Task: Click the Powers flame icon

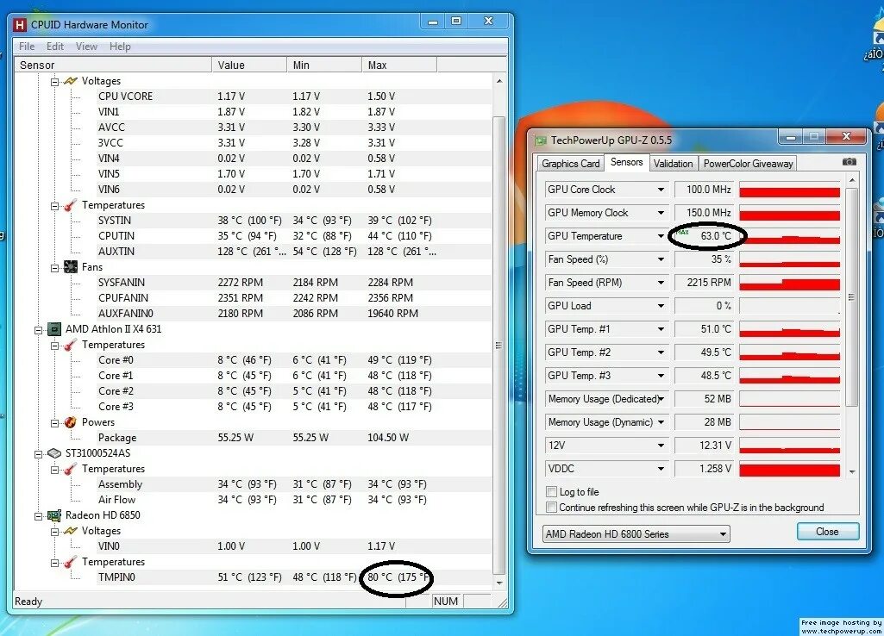Action: [x=71, y=422]
